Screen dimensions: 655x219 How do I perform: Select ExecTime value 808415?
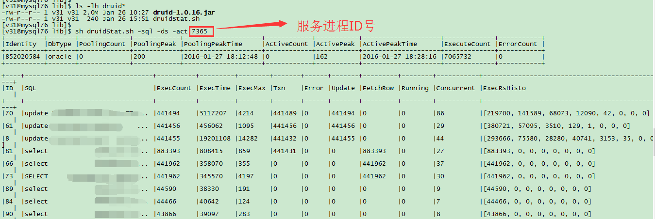coord(211,151)
